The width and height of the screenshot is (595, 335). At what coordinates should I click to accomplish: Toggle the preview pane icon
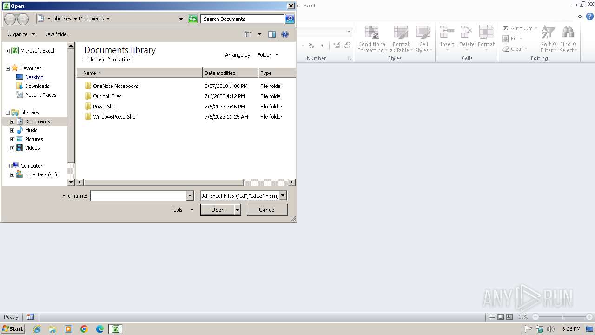coord(272,34)
